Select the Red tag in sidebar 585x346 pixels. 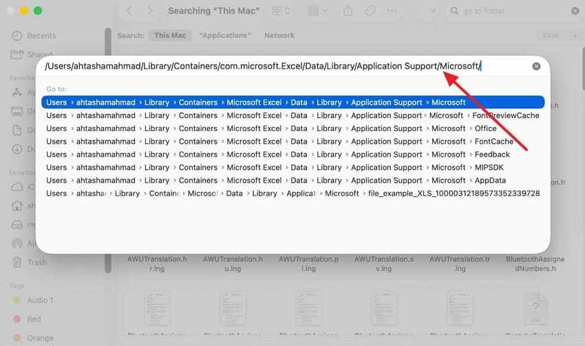click(x=27, y=319)
